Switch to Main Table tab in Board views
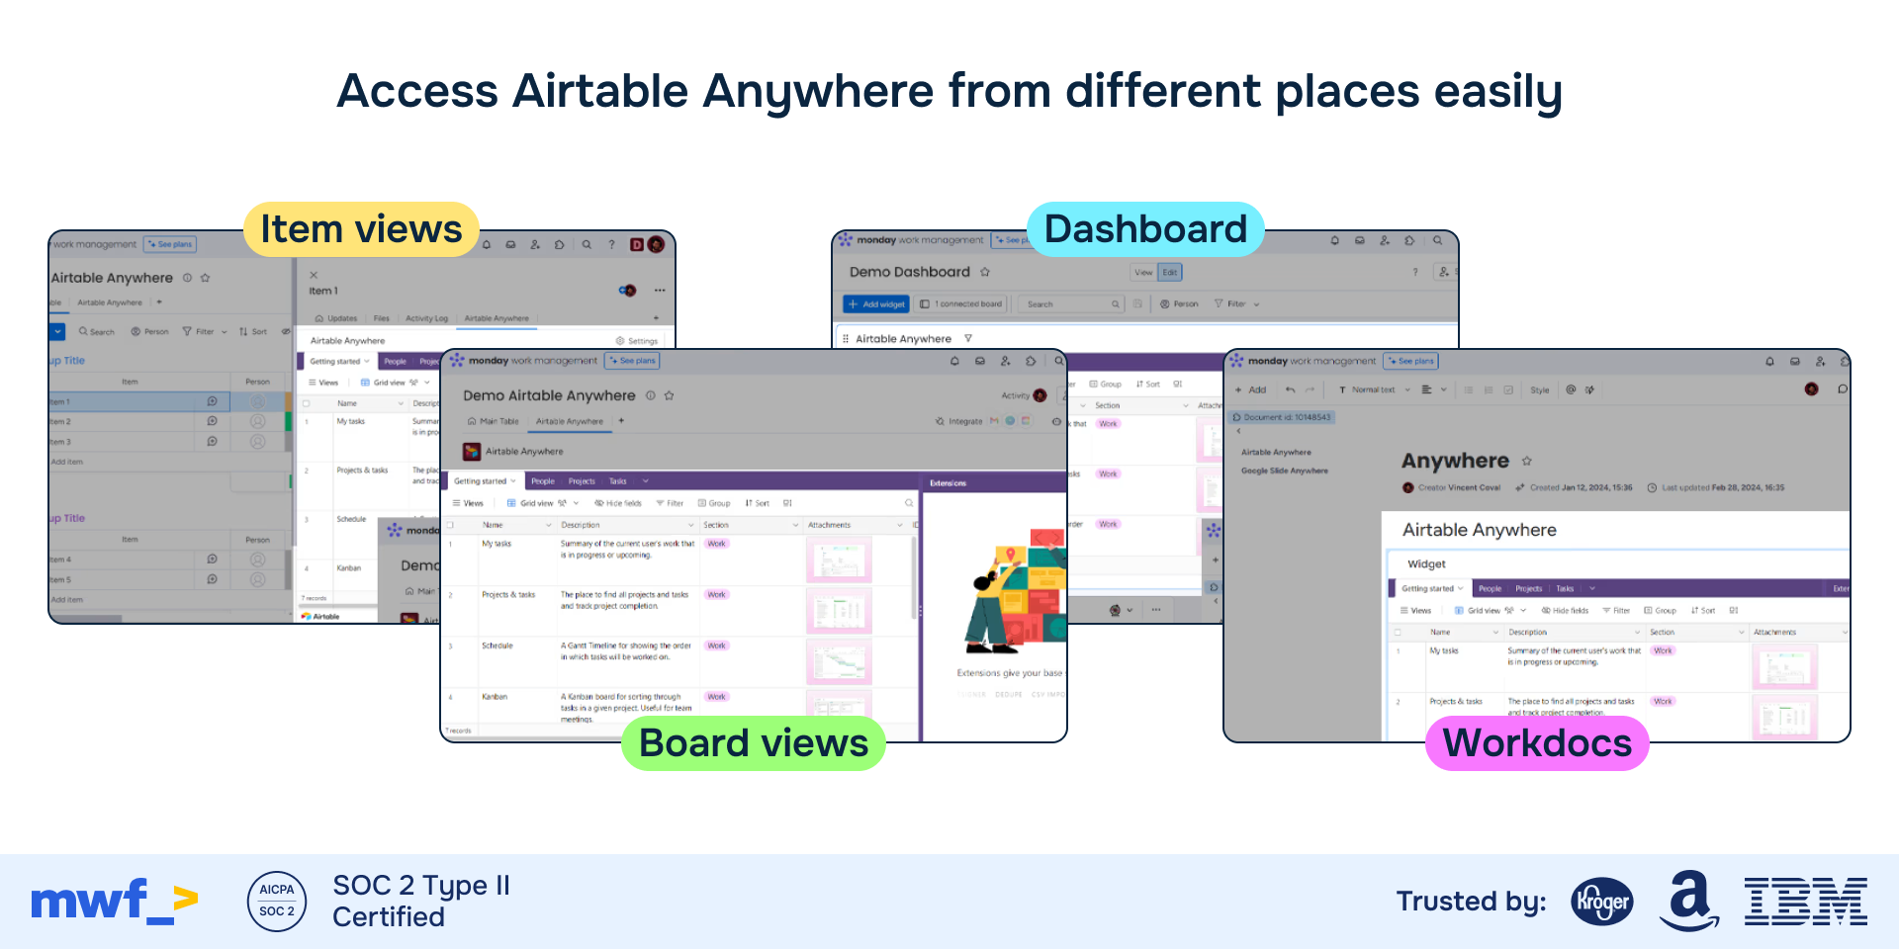 coord(494,421)
